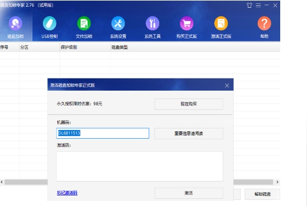Screen dimensions: 307x206
Task: Close the main application window
Action: (x=275, y=5)
